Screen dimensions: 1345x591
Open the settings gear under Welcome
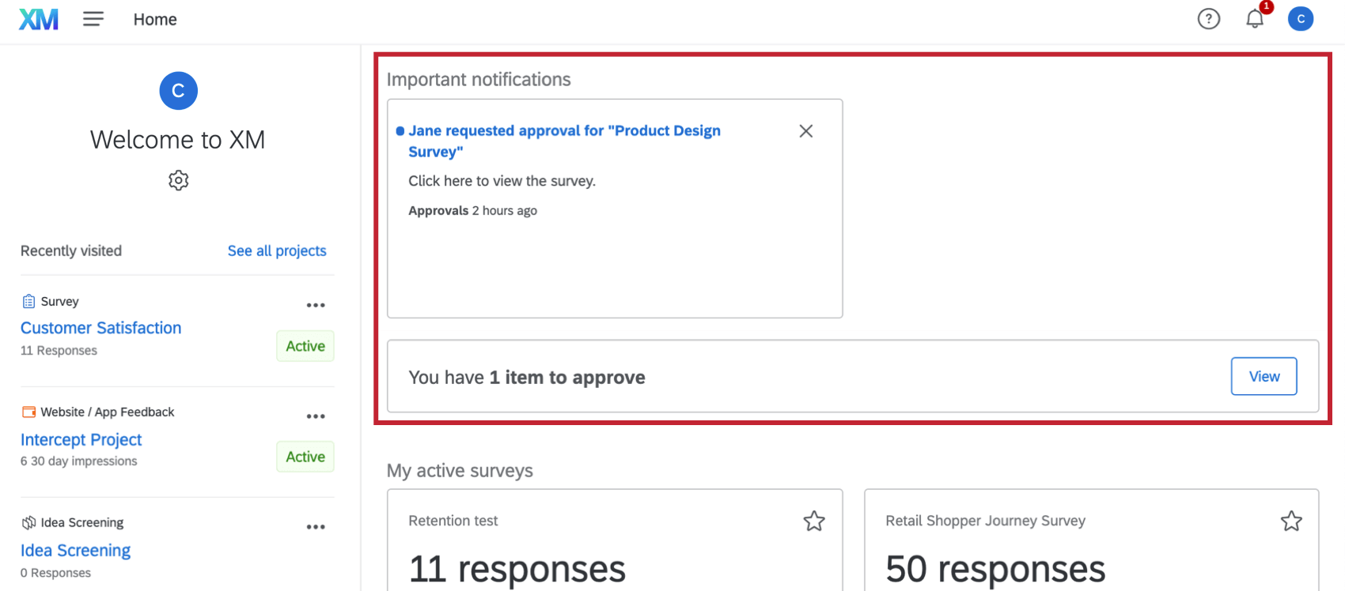coord(179,180)
